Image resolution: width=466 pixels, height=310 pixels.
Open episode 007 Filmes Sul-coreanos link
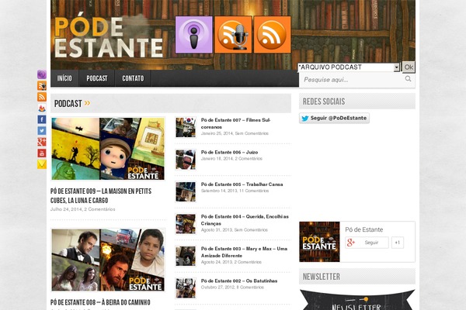235,123
